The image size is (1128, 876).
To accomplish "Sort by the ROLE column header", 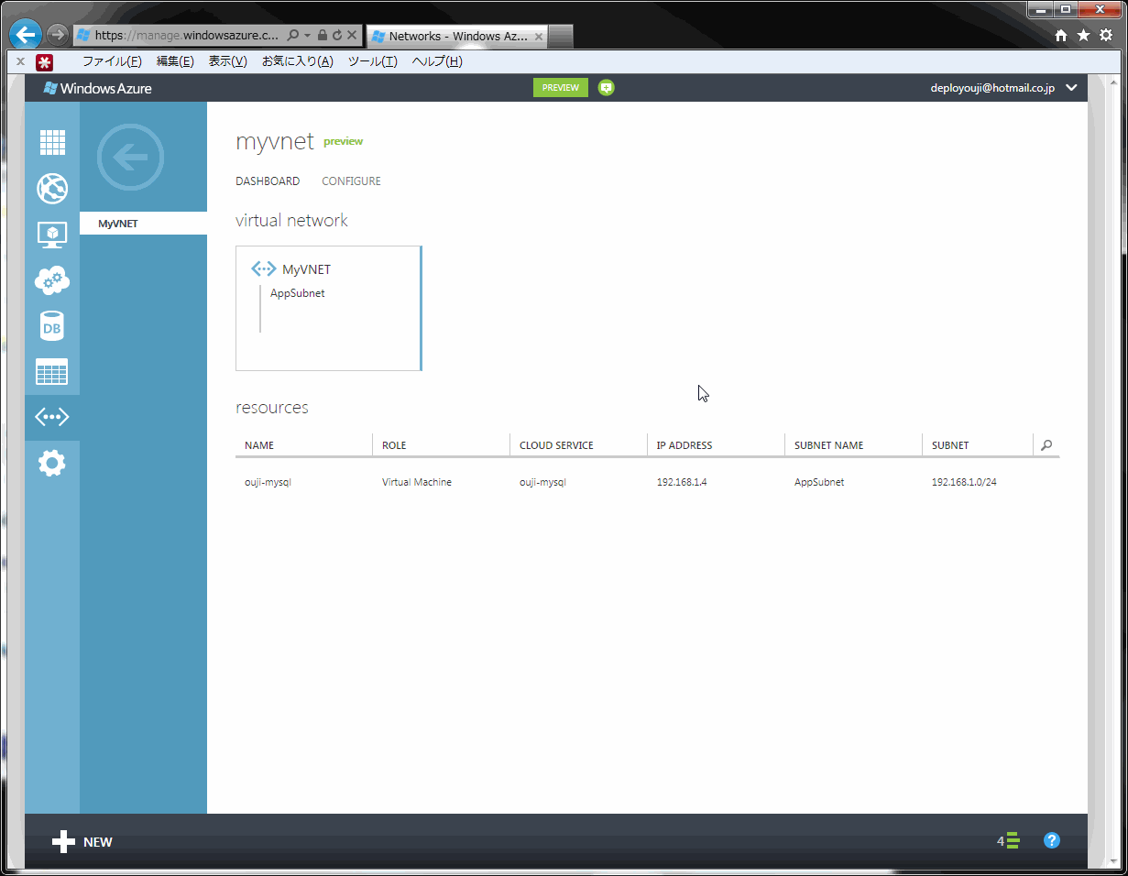I will [394, 445].
